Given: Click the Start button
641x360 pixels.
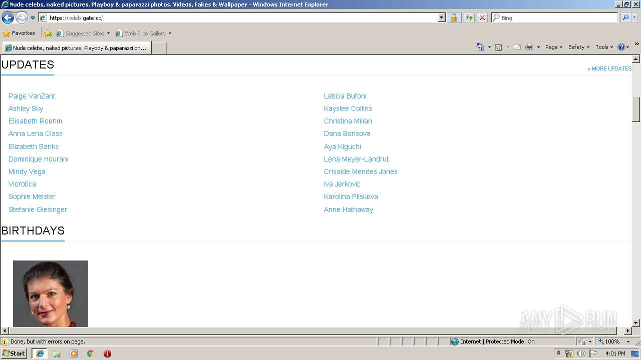Looking at the screenshot, I should pos(14,353).
